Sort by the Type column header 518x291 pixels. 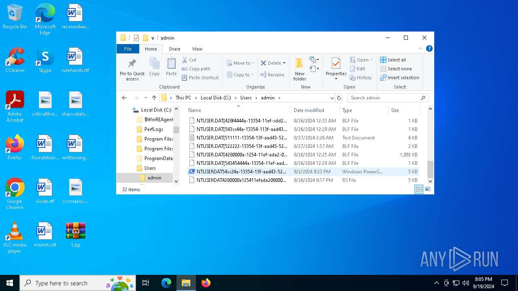tap(363, 110)
